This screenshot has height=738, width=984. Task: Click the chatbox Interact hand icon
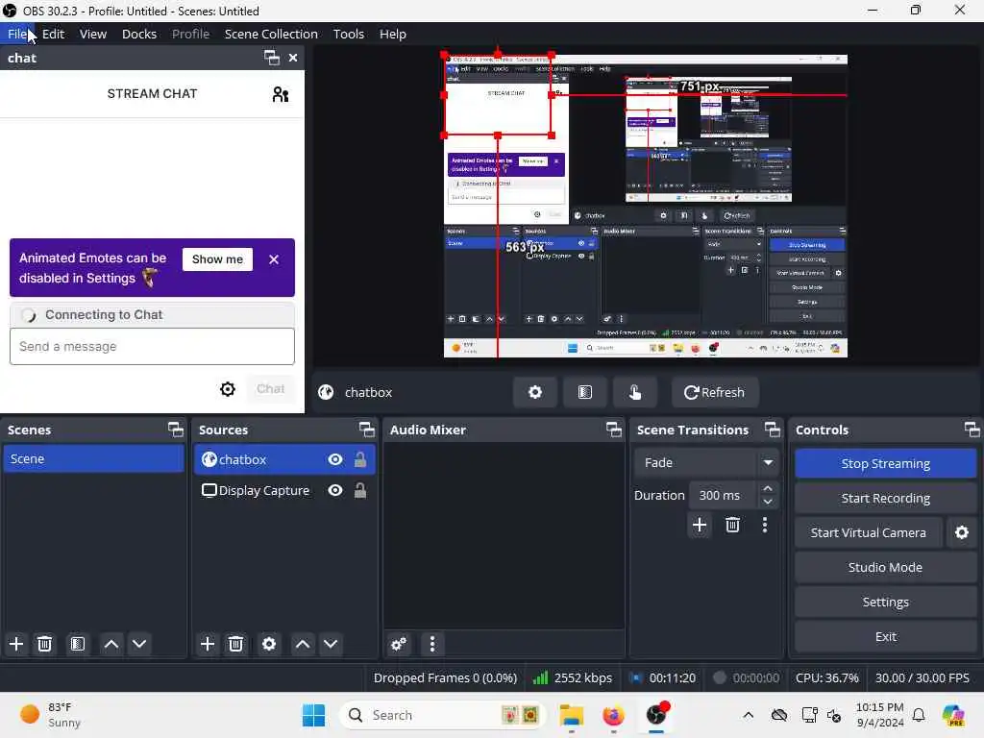[x=635, y=392]
